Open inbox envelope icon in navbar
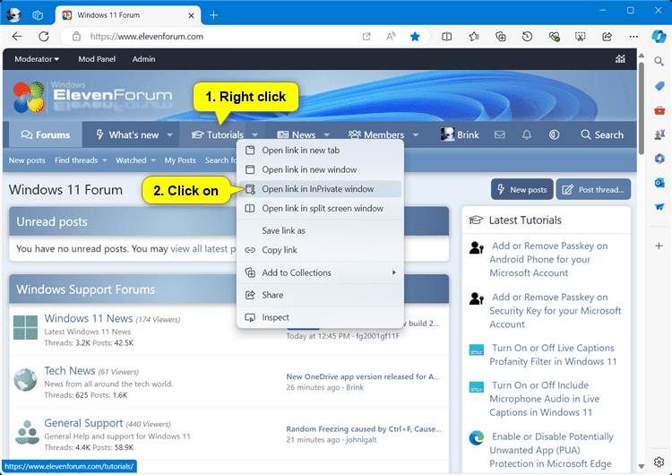This screenshot has height=475, width=672. coord(499,135)
